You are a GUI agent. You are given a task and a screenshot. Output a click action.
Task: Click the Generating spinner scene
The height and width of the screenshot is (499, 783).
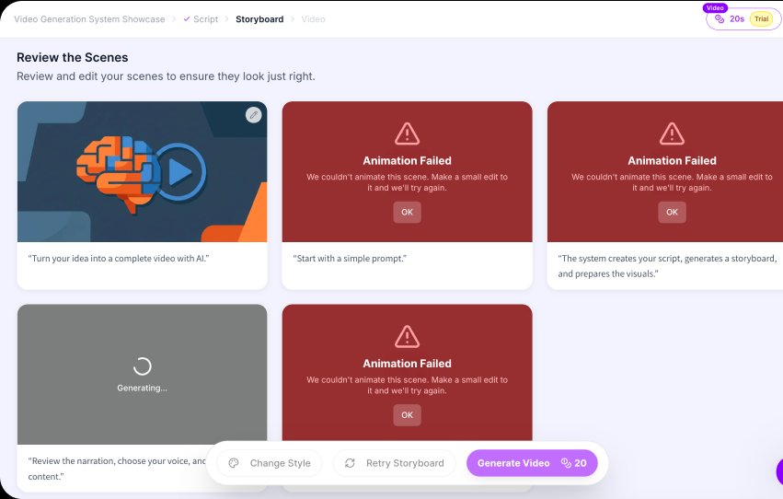point(143,375)
